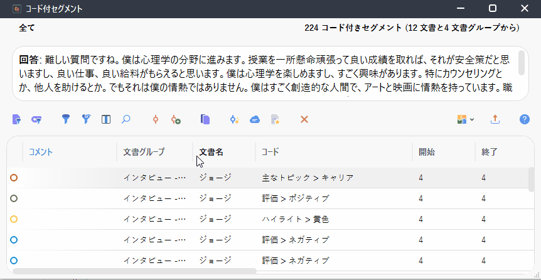Open help with the question mark icon
This screenshot has width=541, height=280.
click(525, 119)
